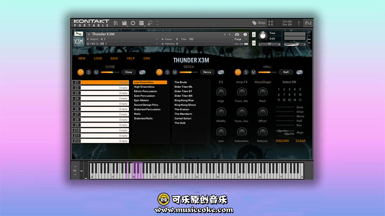Screen dimensions: 385x216
Task: Click the X3M instrument logo thumbnail
Action: 79,42
